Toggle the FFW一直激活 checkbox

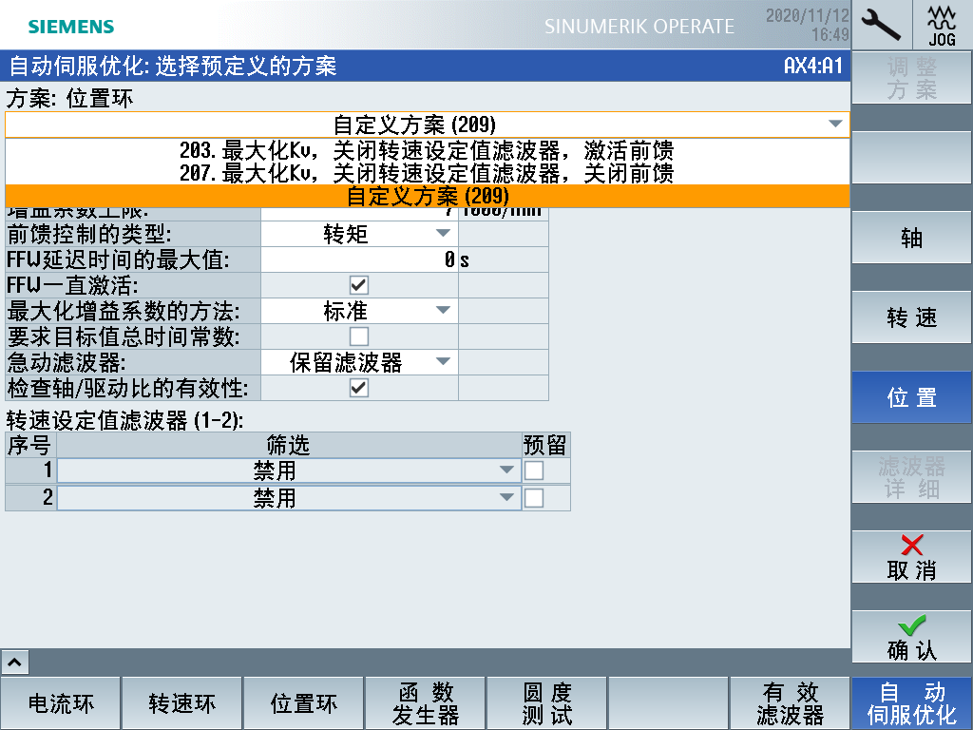(x=359, y=285)
